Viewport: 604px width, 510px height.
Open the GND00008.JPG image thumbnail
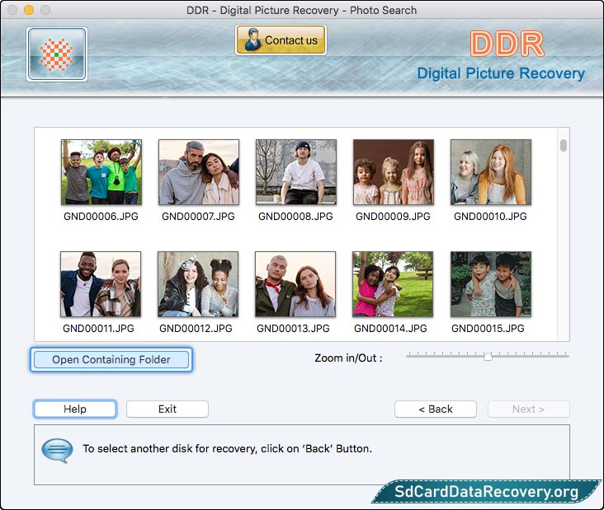click(295, 172)
